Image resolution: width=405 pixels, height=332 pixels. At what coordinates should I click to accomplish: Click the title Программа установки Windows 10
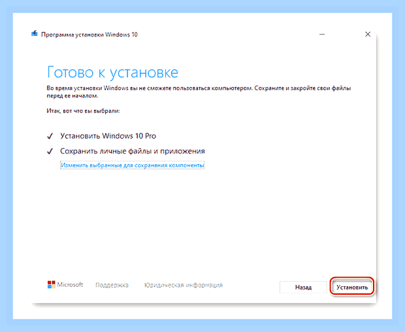pos(89,35)
